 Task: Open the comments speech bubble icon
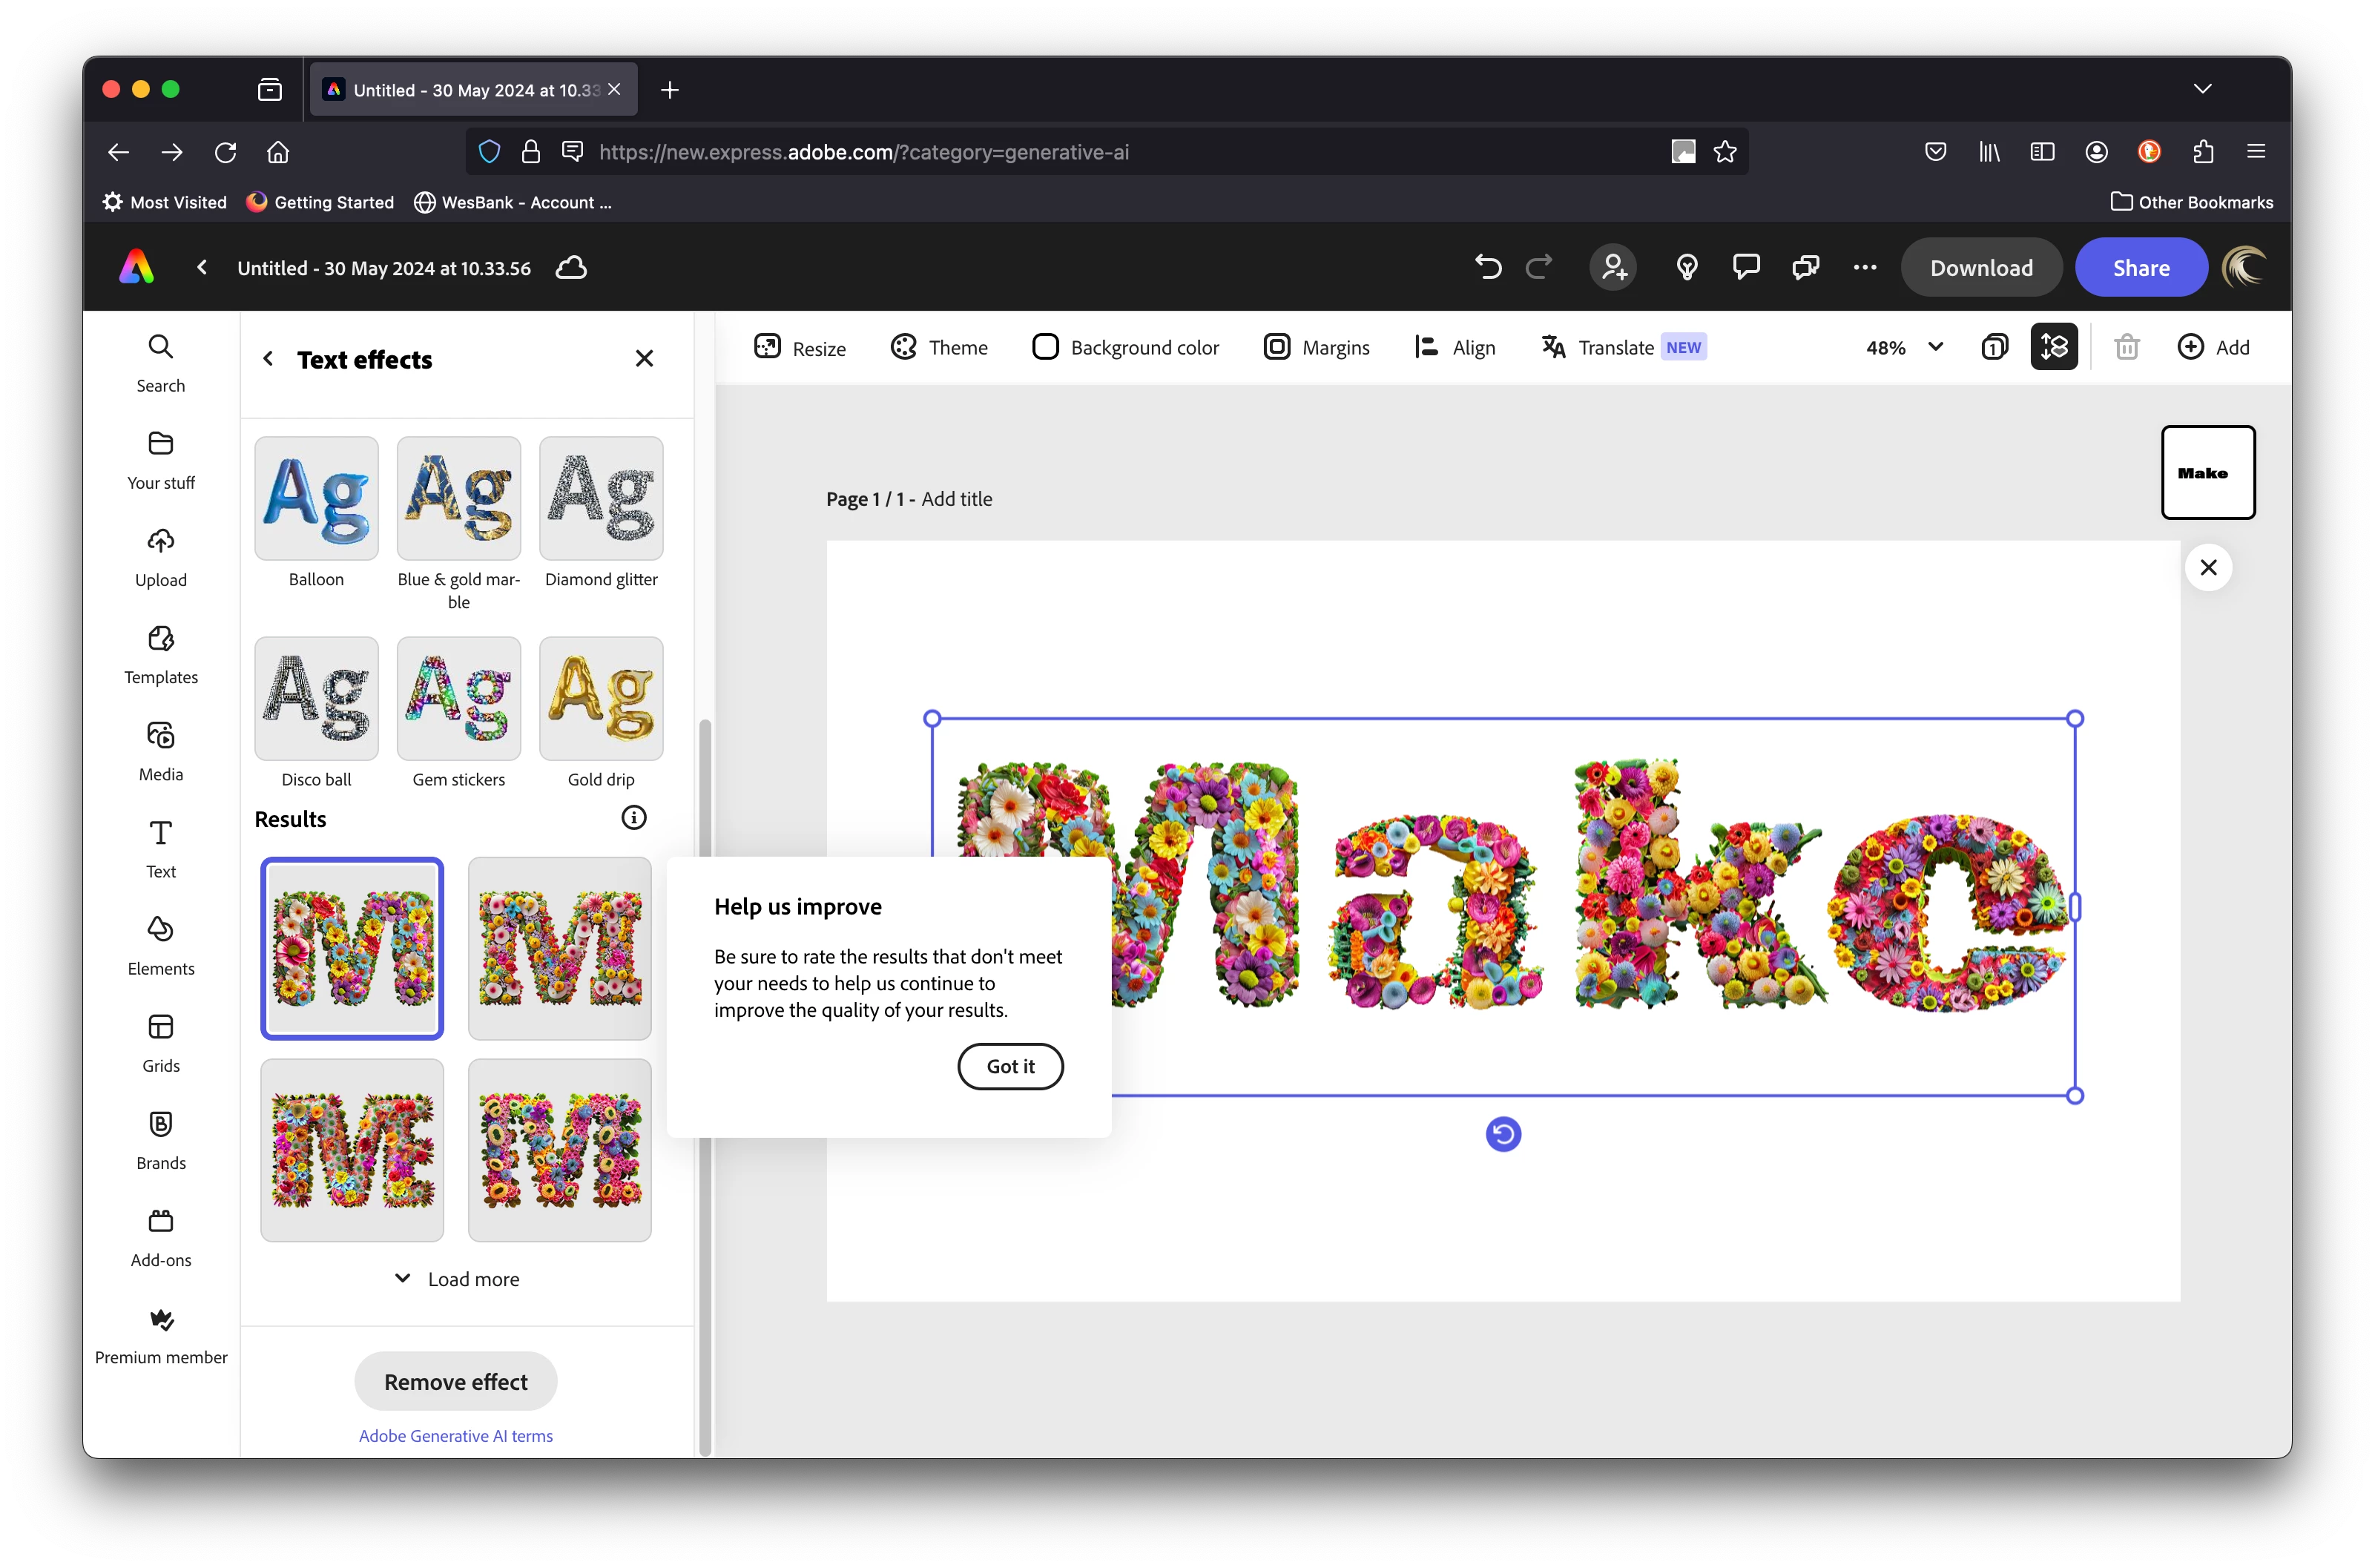point(1746,267)
